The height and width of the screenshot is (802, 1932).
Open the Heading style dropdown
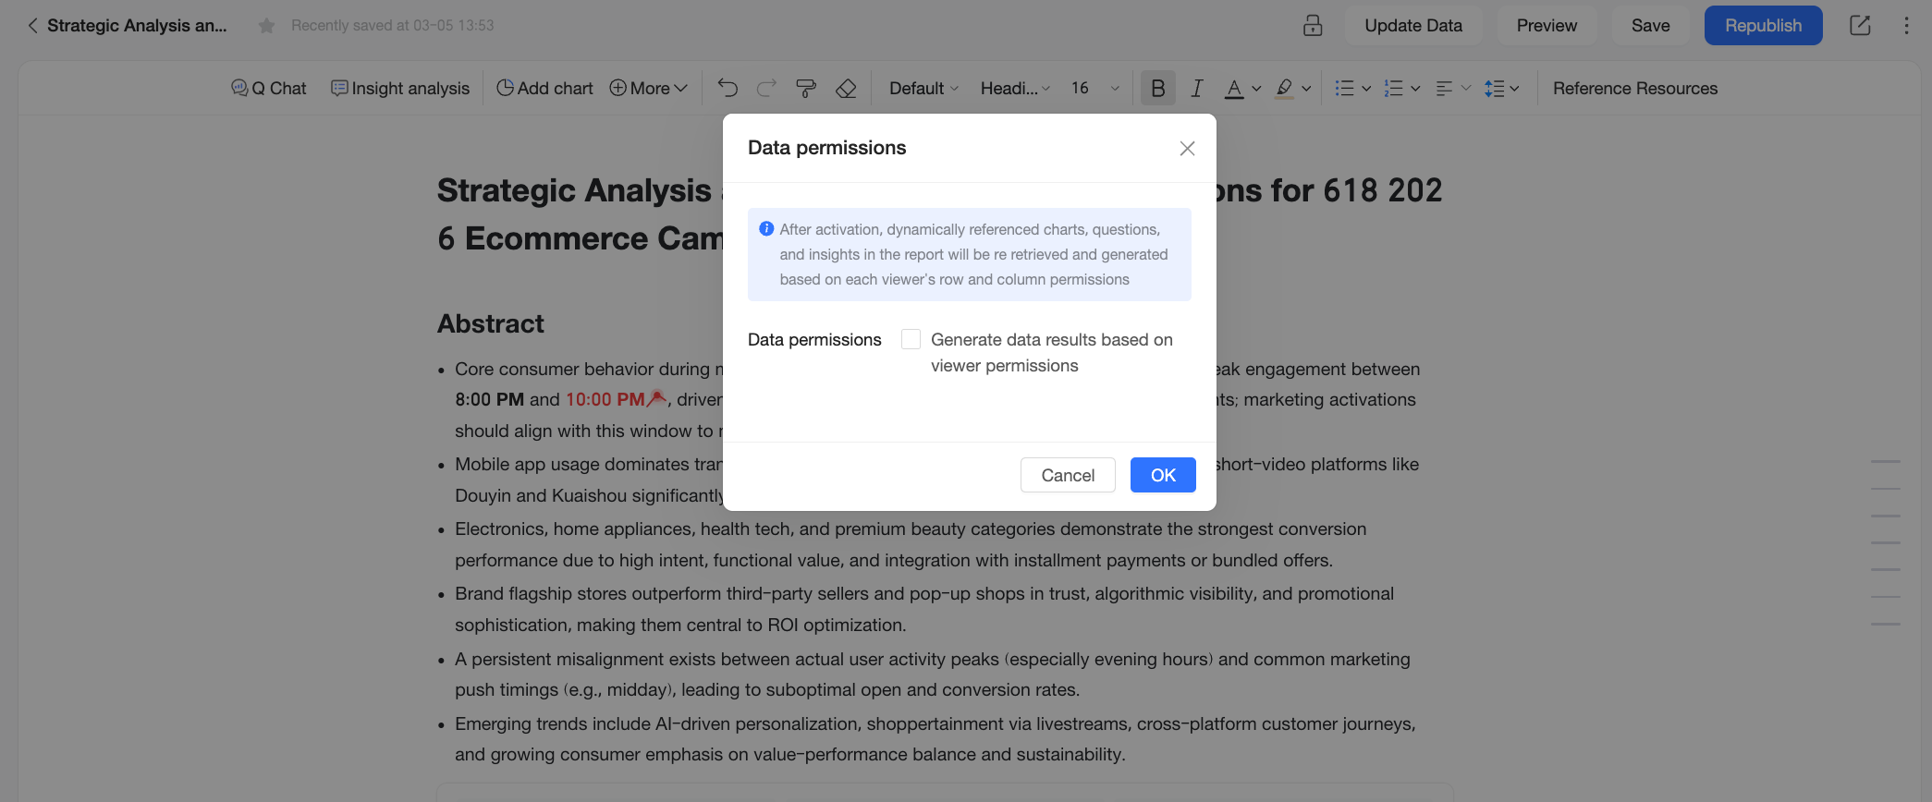[1015, 88]
